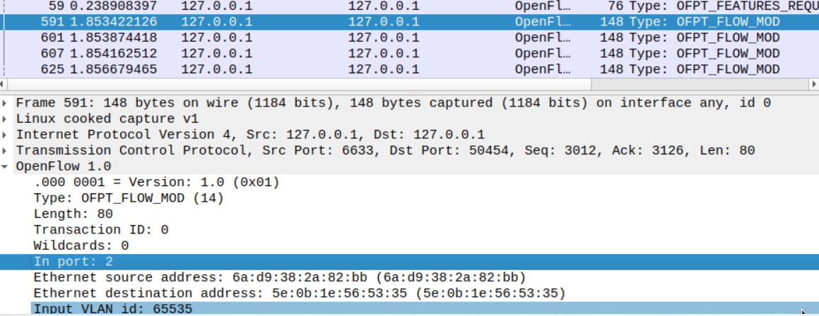Expand the Linux cooked capture v1 section

point(6,119)
